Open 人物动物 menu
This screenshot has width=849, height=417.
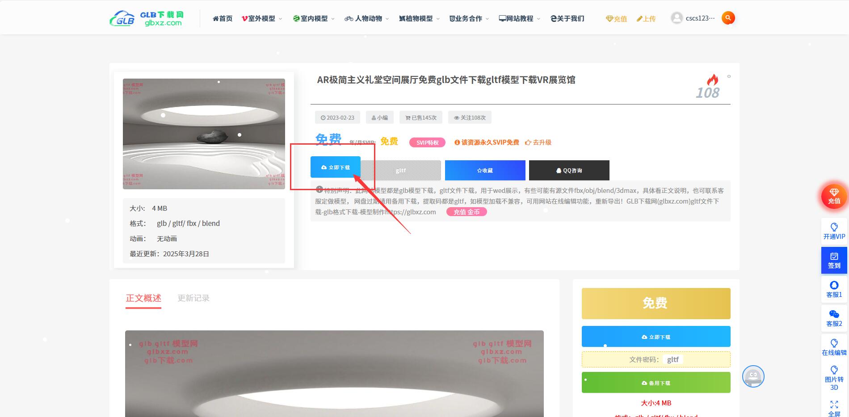point(363,18)
